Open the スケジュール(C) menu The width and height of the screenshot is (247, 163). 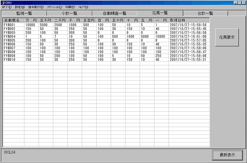click(x=55, y=7)
